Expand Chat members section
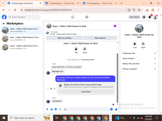The image size is (162, 121). (x=139, y=58)
